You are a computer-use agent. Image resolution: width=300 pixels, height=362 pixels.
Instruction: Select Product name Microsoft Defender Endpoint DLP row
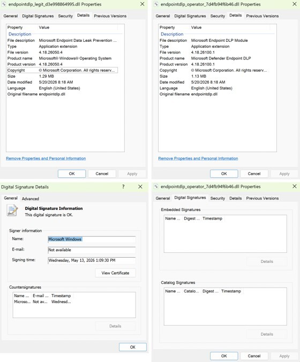click(214, 58)
